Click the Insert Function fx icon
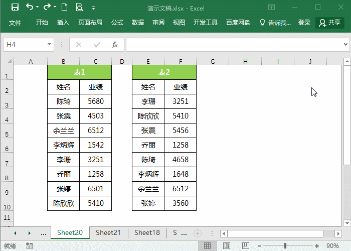This screenshot has height=251, width=351. pyautogui.click(x=115, y=45)
